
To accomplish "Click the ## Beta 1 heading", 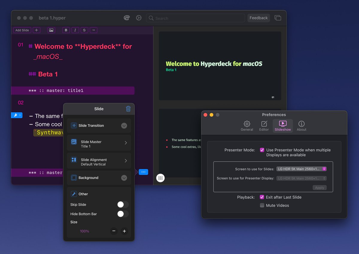I will (x=43, y=74).
